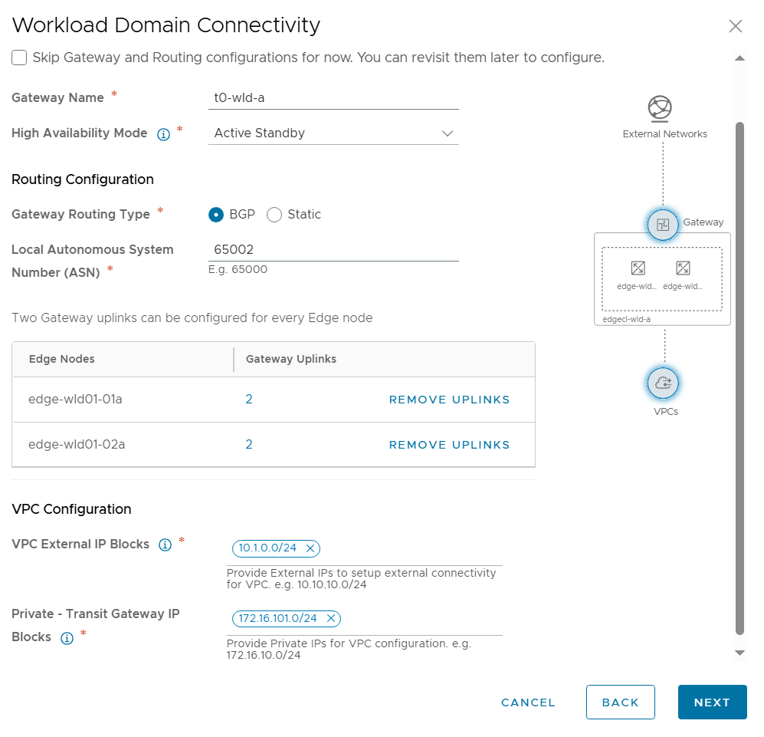
Task: Select Static gateway routing type
Action: pos(274,215)
